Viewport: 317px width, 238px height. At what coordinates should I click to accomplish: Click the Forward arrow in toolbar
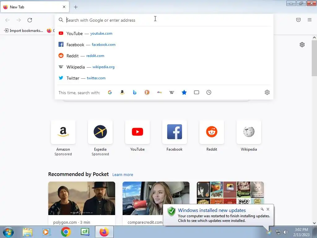coord(19,20)
